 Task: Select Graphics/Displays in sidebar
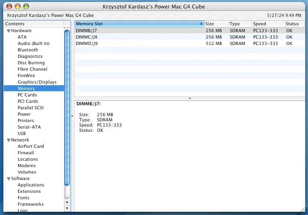pos(37,82)
